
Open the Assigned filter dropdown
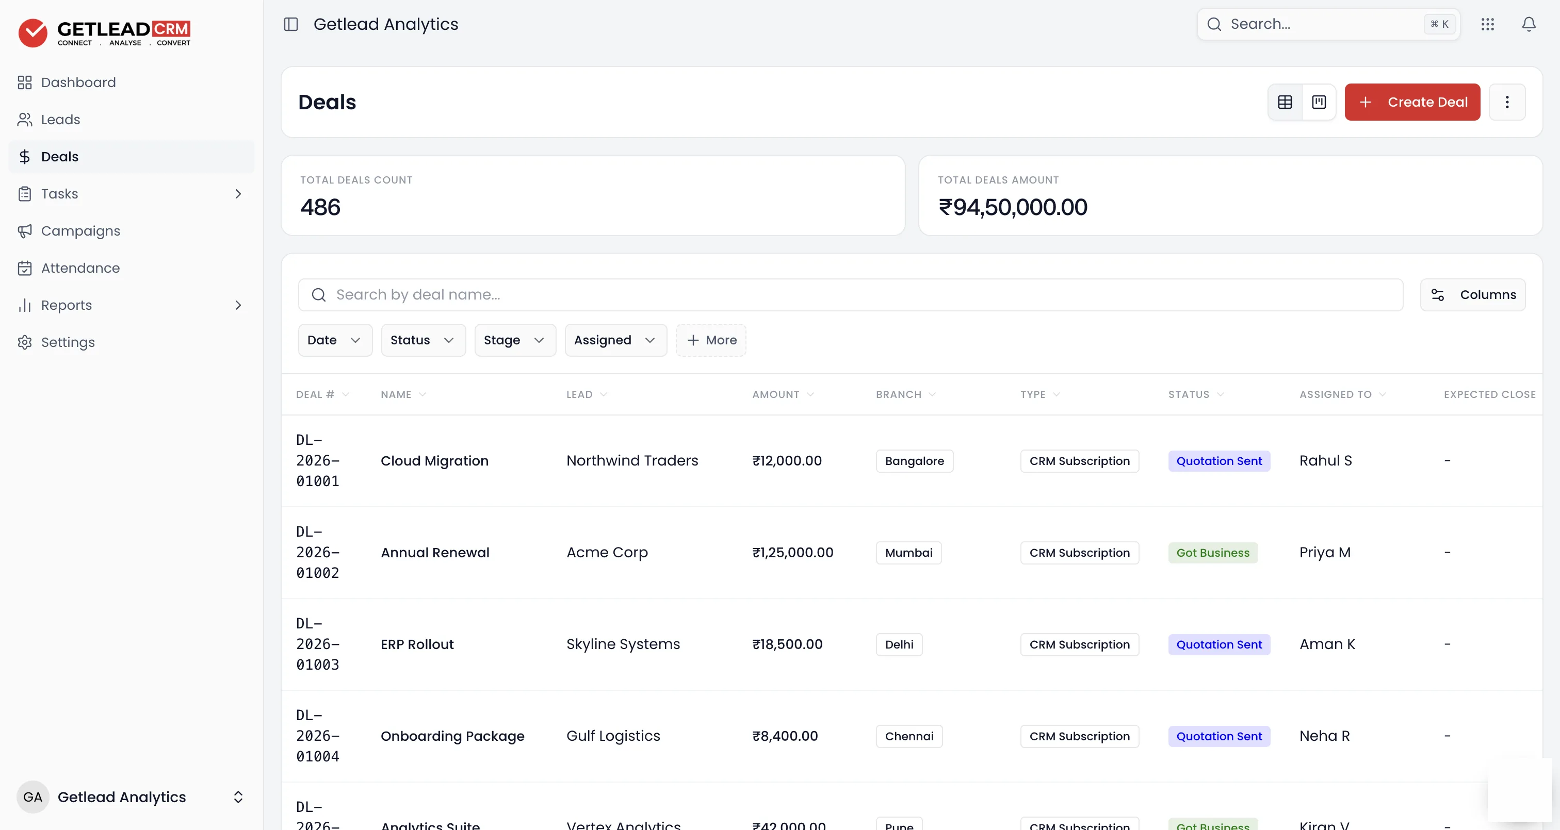tap(616, 340)
